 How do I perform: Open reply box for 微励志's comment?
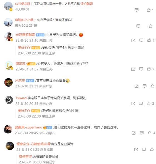(x=141, y=69)
